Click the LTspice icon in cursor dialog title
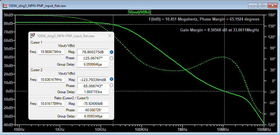 point(33,36)
